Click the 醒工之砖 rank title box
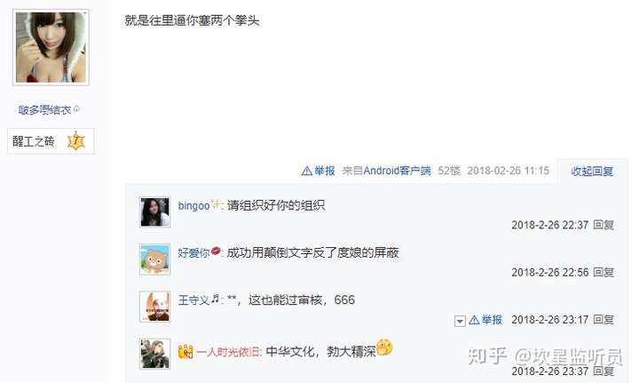This screenshot has height=383, width=639. (x=51, y=141)
